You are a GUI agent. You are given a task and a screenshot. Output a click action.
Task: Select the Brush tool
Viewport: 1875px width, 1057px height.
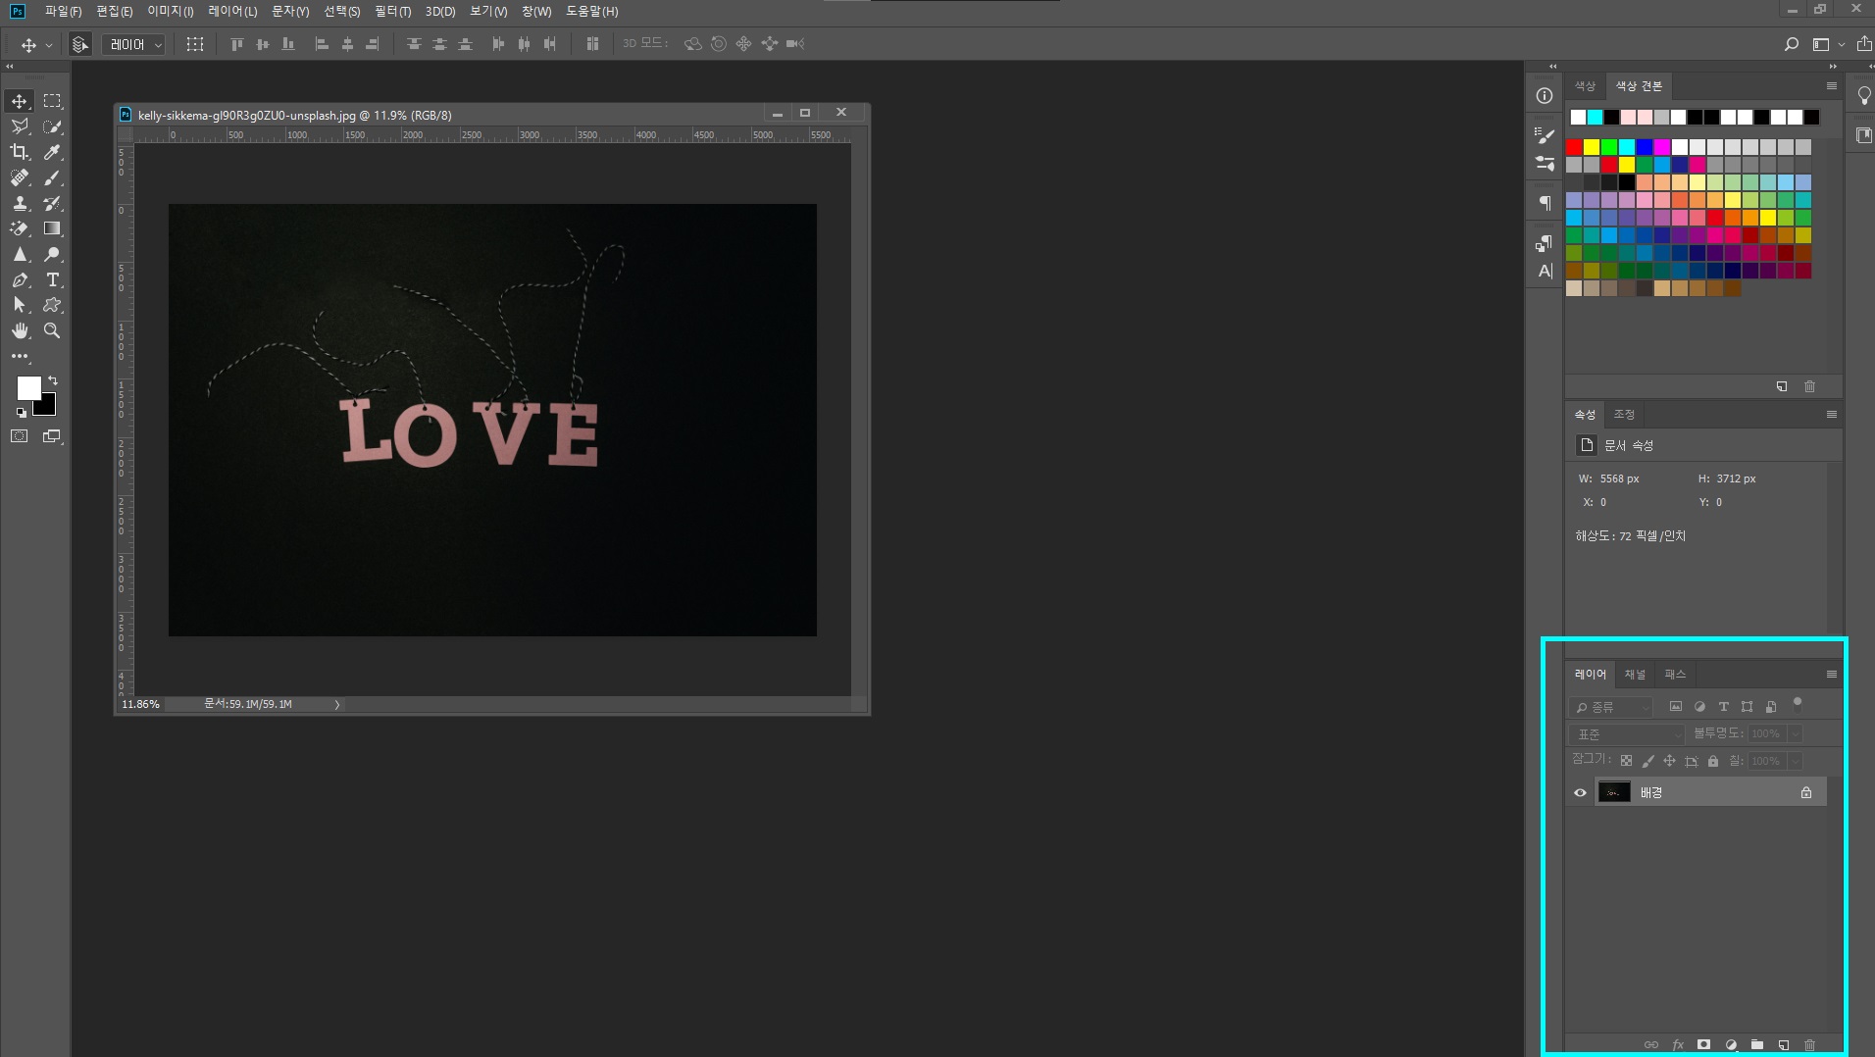(x=52, y=177)
